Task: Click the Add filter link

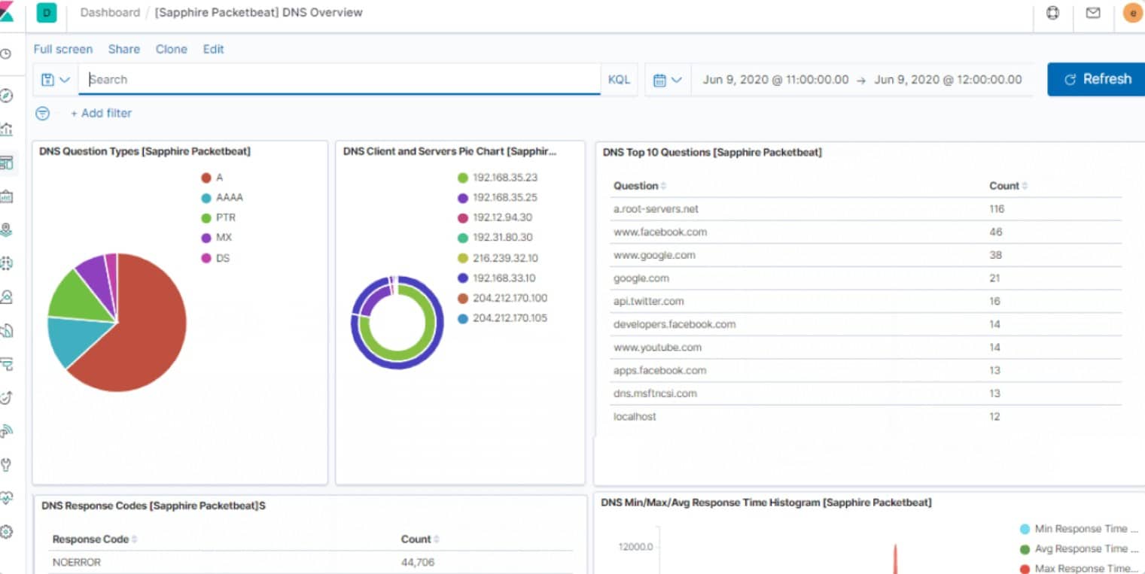Action: 101,113
